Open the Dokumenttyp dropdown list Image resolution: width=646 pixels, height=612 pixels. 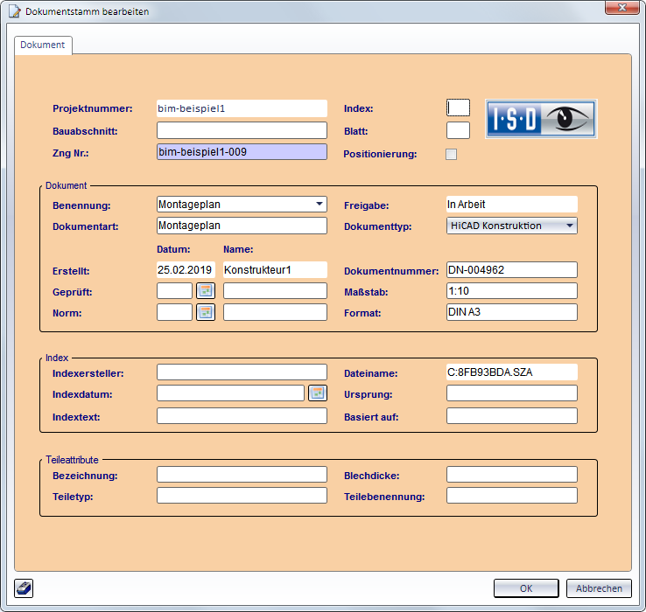click(x=569, y=226)
